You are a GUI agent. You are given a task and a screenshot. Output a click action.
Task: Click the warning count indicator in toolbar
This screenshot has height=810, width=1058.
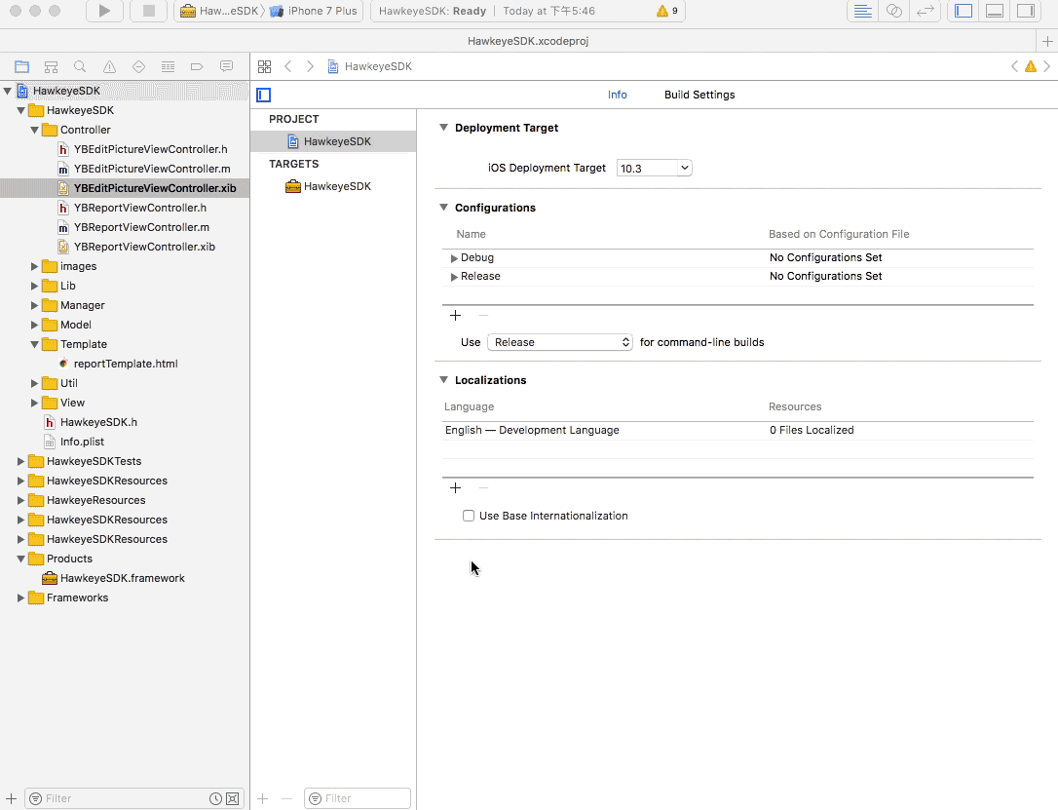point(667,11)
